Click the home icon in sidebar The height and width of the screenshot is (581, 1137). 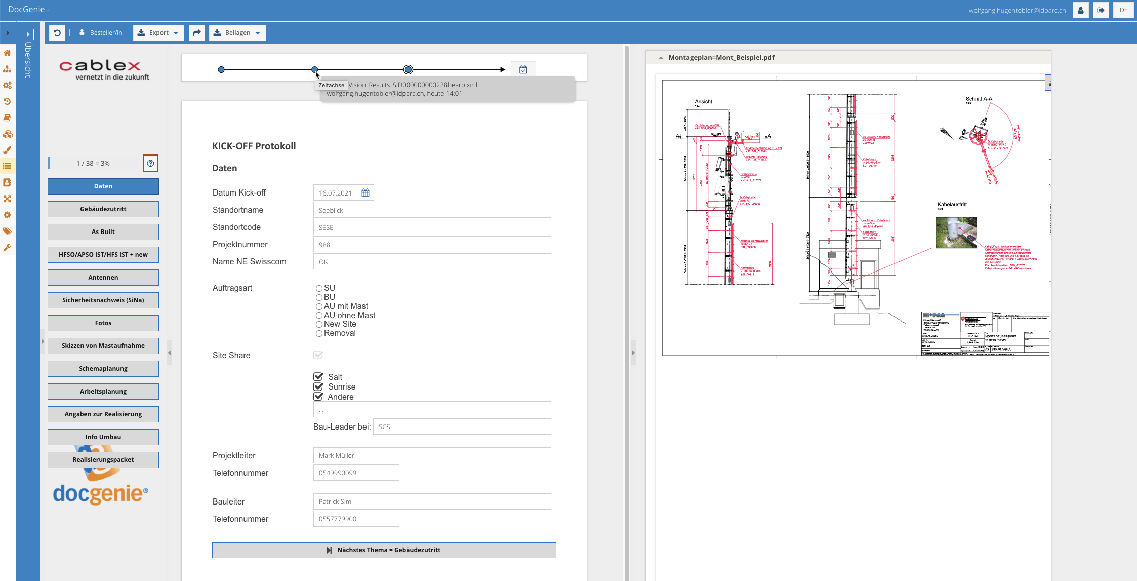[7, 53]
